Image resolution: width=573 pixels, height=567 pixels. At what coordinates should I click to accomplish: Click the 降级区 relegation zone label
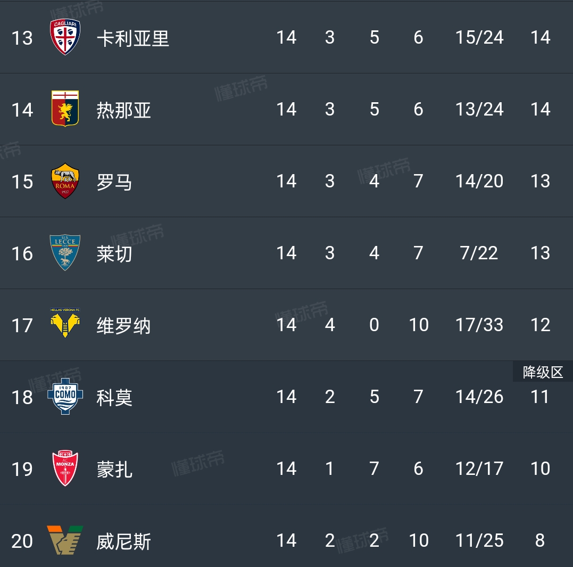543,372
